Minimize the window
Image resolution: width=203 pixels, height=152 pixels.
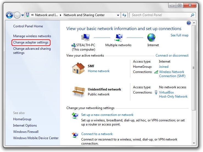172,5
